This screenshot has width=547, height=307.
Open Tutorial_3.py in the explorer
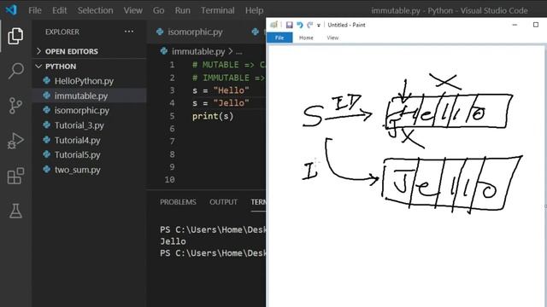tap(79, 125)
